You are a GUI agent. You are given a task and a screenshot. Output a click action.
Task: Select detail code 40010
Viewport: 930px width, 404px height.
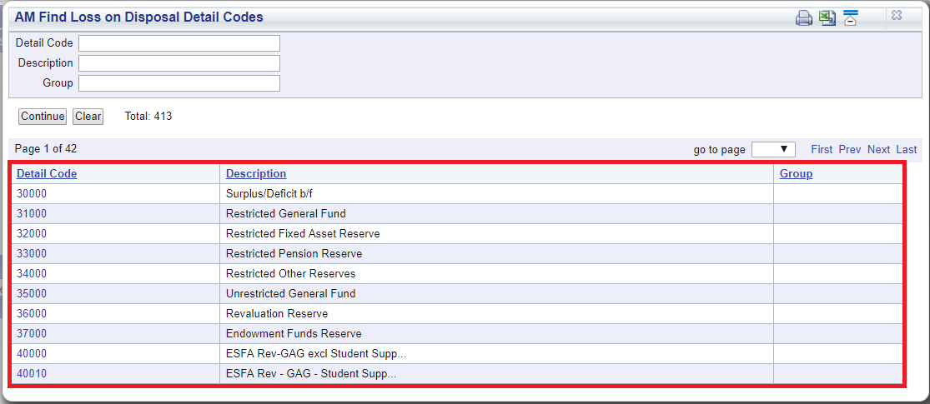[32, 374]
